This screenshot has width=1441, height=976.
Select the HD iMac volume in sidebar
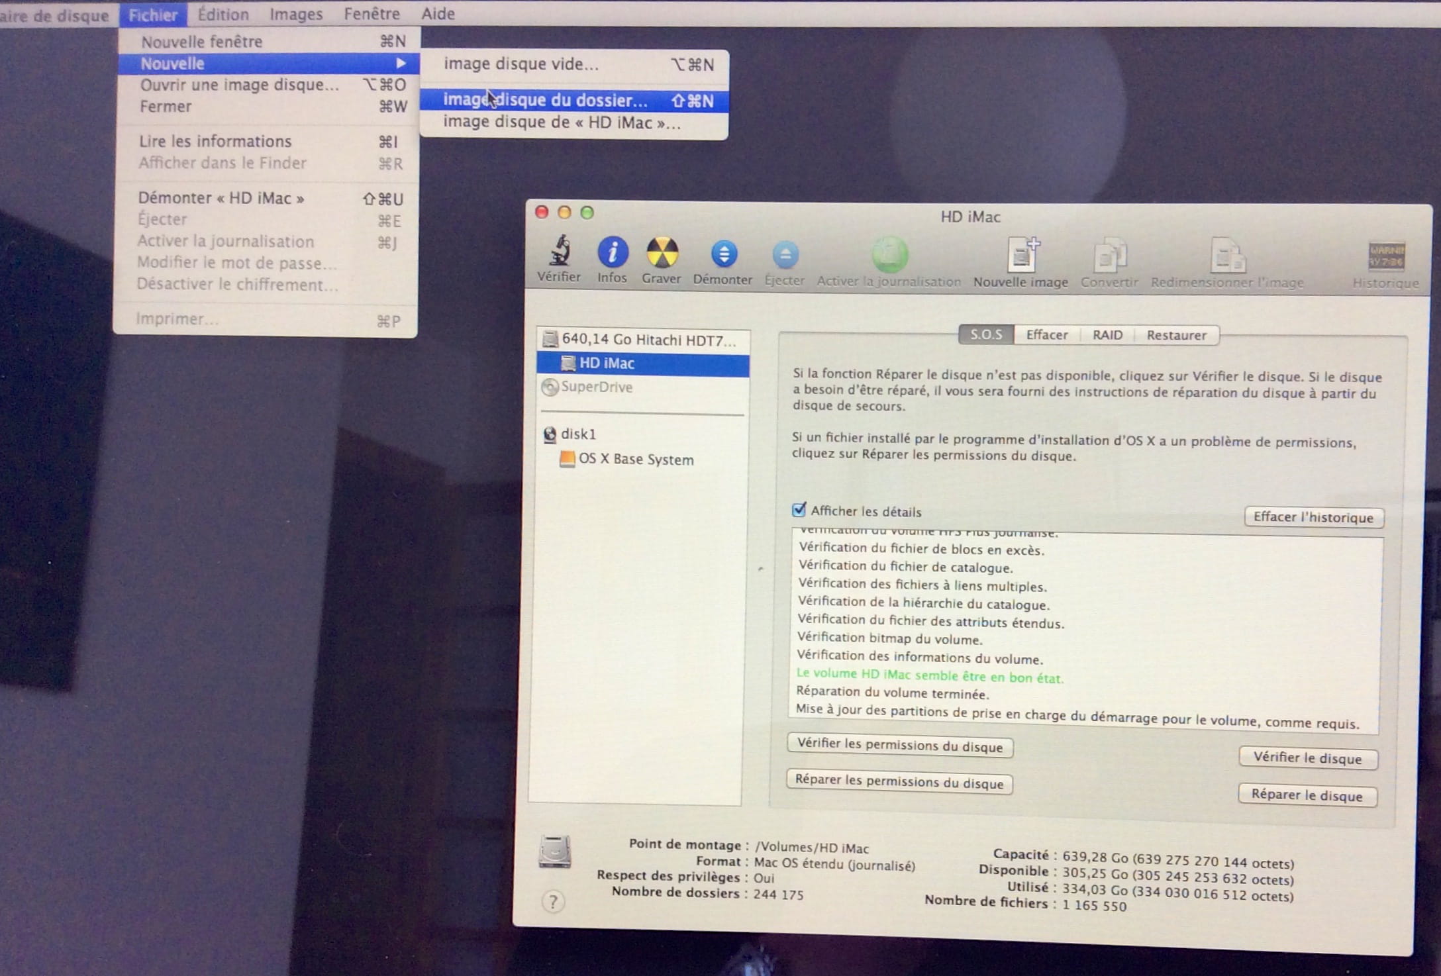(643, 364)
